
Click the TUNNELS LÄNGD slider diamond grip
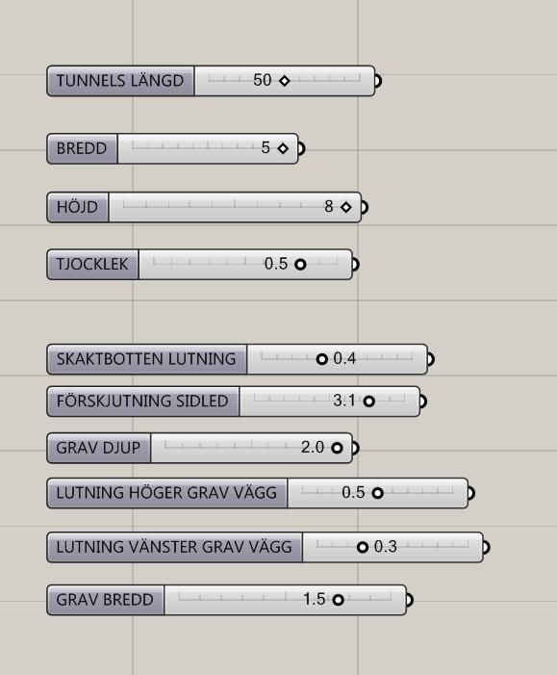pyautogui.click(x=285, y=81)
